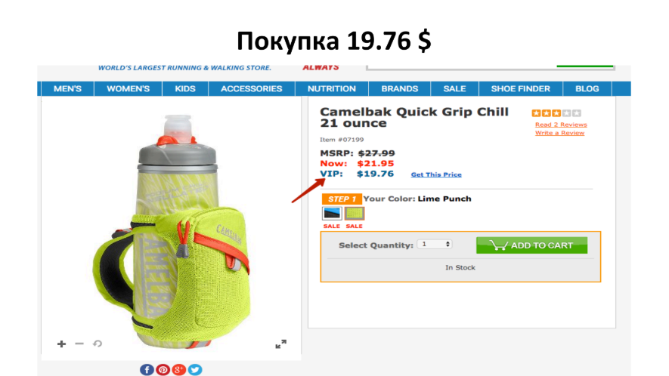Image resolution: width=669 pixels, height=376 pixels.
Task: Share product on Facebook
Action: tap(147, 370)
